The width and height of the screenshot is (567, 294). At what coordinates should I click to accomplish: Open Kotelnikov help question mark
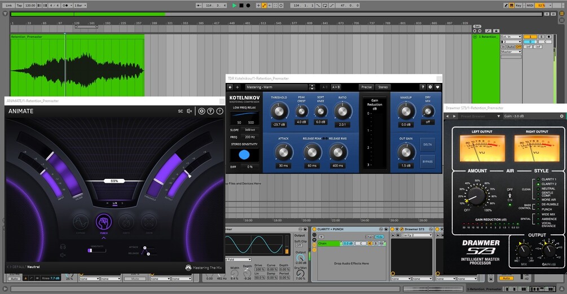[x=423, y=87]
